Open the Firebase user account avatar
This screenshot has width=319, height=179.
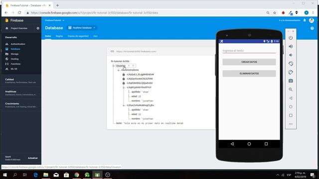pos(312,20)
